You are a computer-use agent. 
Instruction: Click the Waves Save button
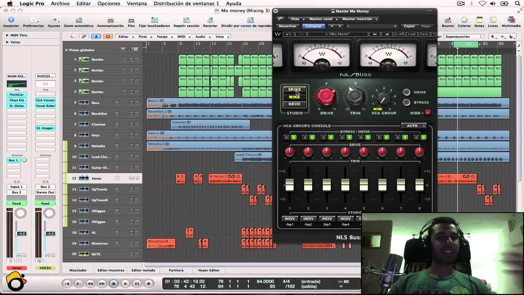(x=424, y=34)
